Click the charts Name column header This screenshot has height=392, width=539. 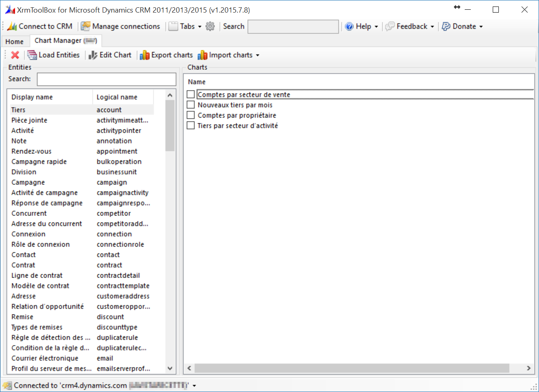click(197, 82)
